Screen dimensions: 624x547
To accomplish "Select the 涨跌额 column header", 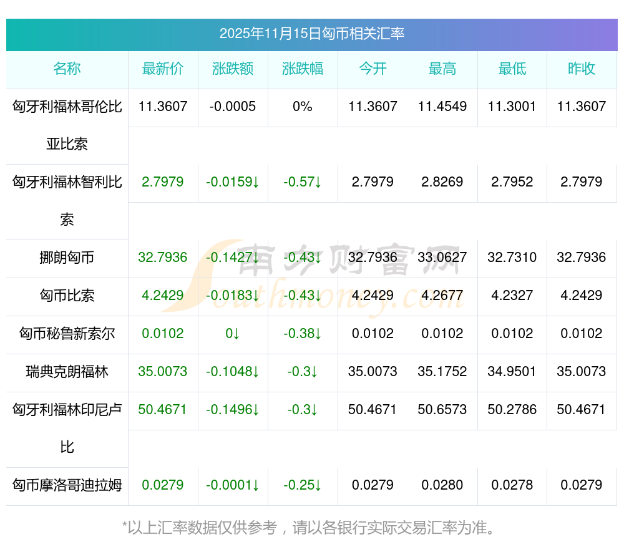I will click(x=233, y=69).
